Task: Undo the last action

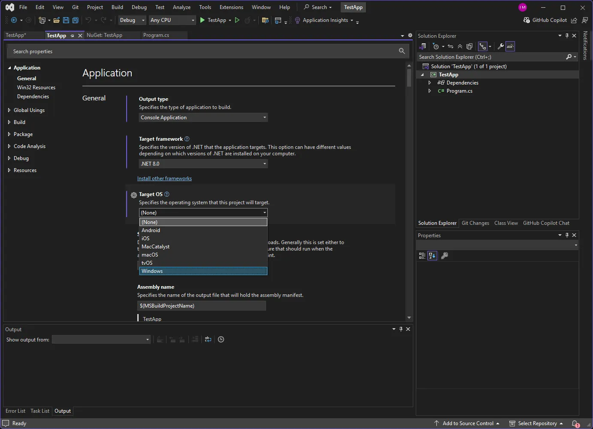Action: coord(89,20)
